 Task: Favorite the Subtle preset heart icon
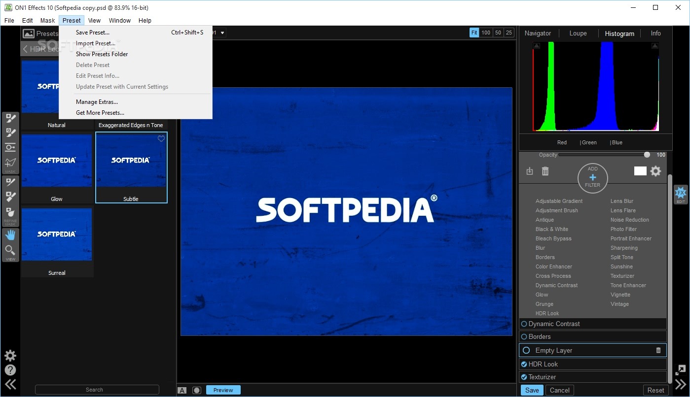(x=161, y=139)
